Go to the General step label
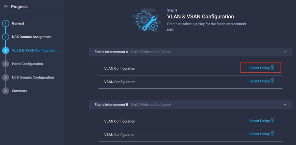 (x=18, y=23)
